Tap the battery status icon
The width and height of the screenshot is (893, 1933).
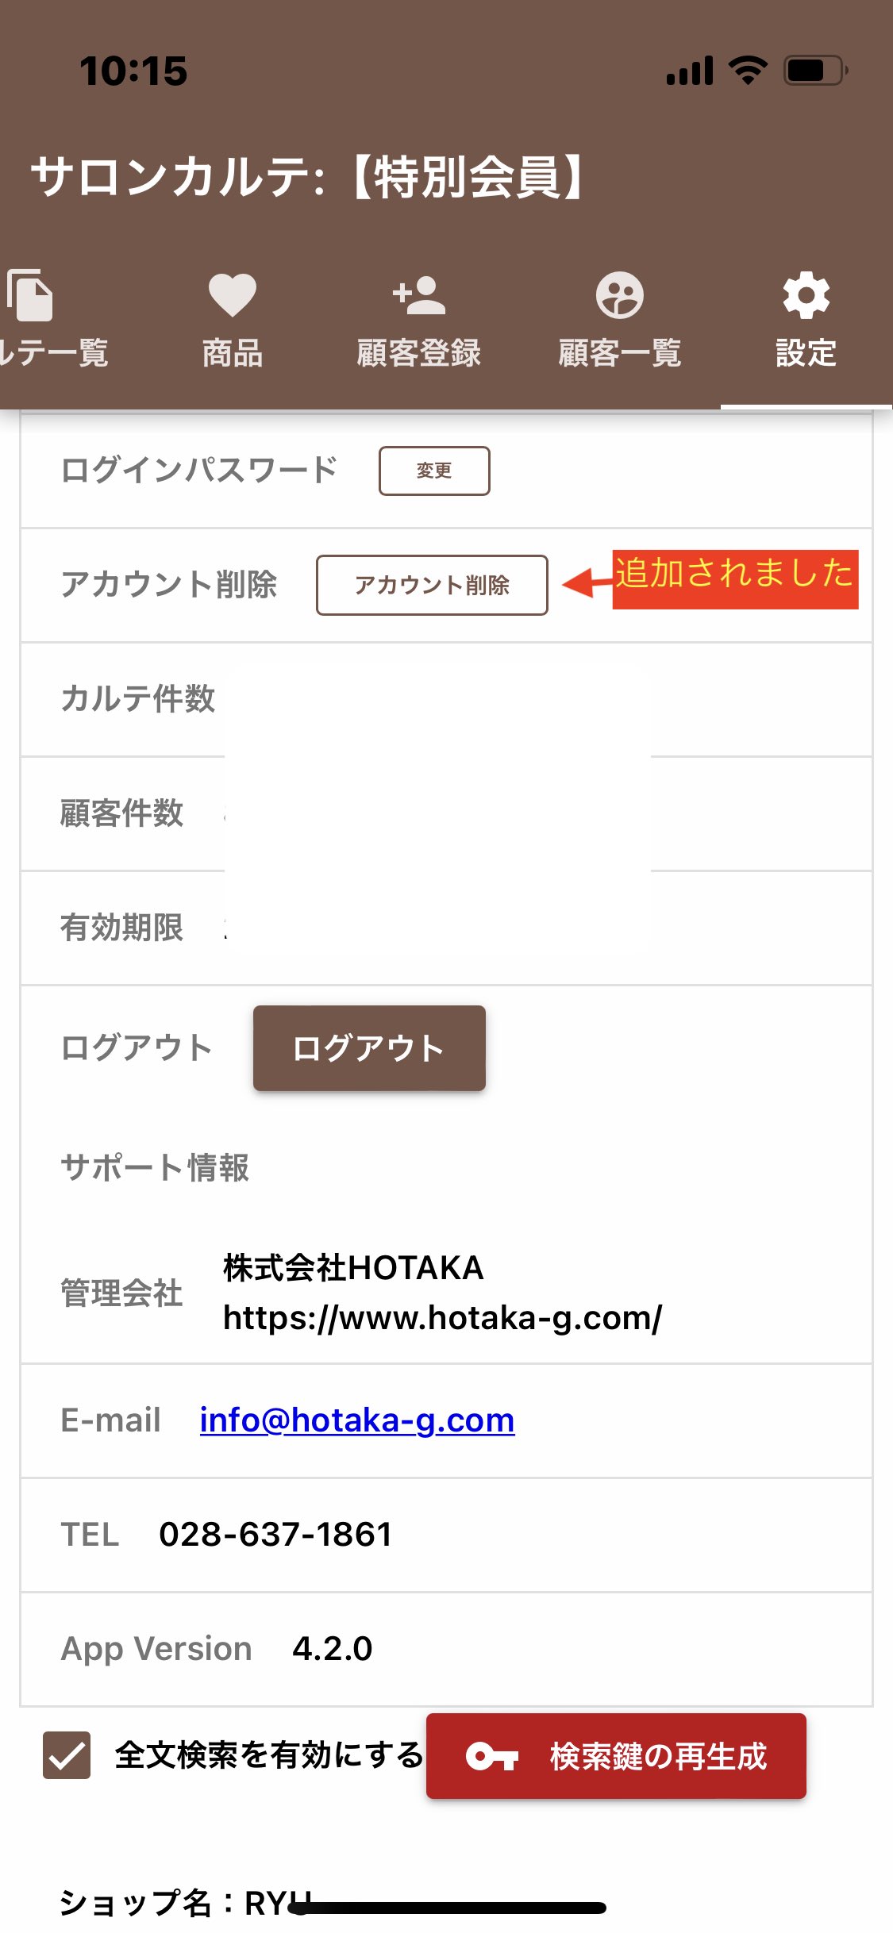click(816, 71)
